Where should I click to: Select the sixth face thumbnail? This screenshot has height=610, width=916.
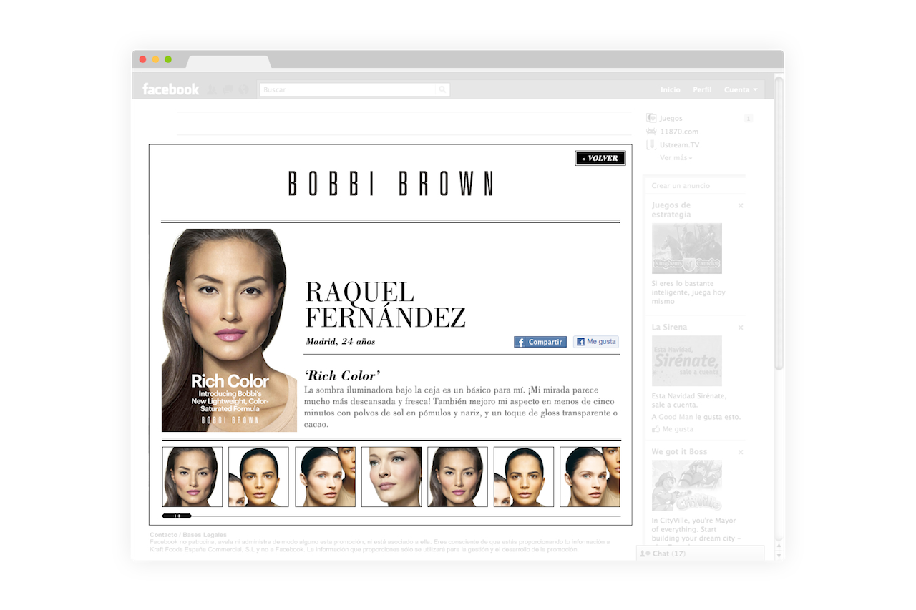tap(524, 477)
